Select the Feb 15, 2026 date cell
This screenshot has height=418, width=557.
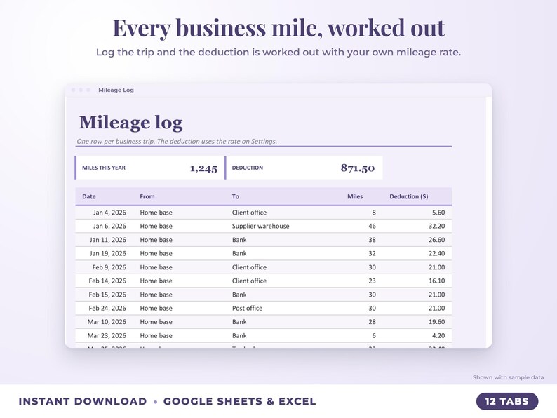pyautogui.click(x=107, y=295)
